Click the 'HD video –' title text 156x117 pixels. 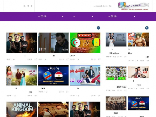point(114,53)
